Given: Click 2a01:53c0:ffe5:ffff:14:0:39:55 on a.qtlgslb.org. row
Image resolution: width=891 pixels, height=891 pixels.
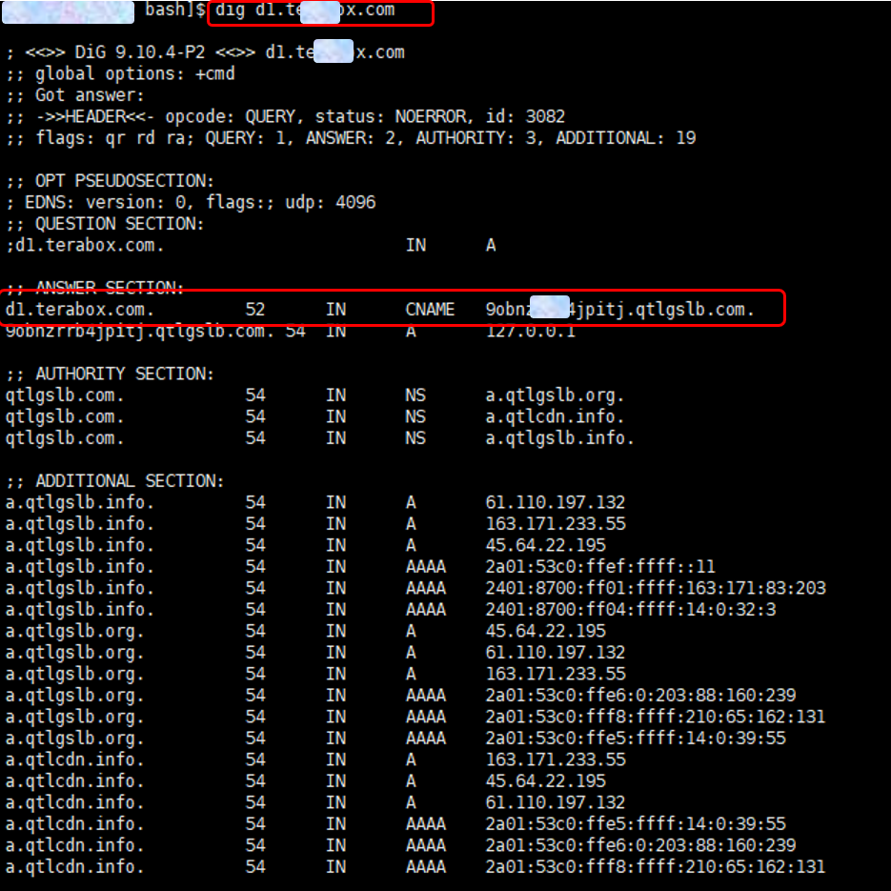Looking at the screenshot, I should coord(636,739).
